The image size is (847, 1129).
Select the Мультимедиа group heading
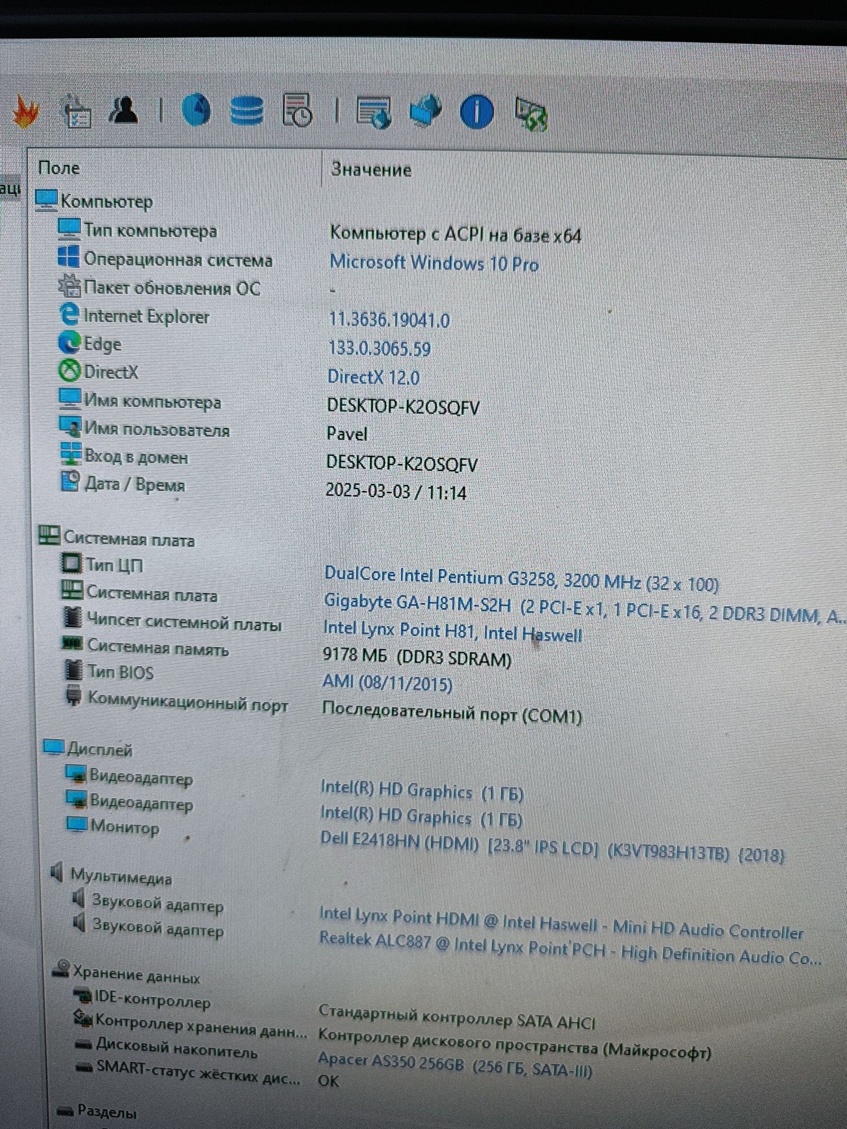click(x=121, y=877)
